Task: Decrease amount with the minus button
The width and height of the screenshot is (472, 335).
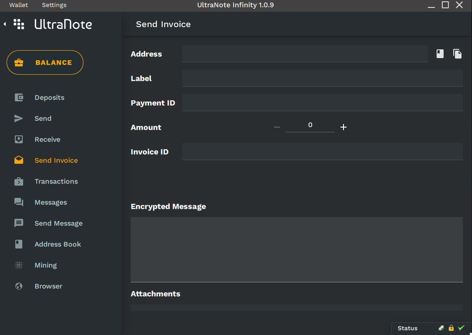Action: 277,127
